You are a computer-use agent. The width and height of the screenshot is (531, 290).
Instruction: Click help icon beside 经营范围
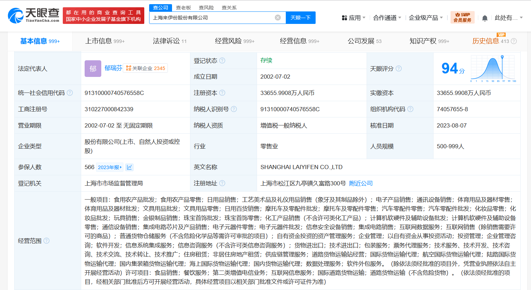(46, 241)
